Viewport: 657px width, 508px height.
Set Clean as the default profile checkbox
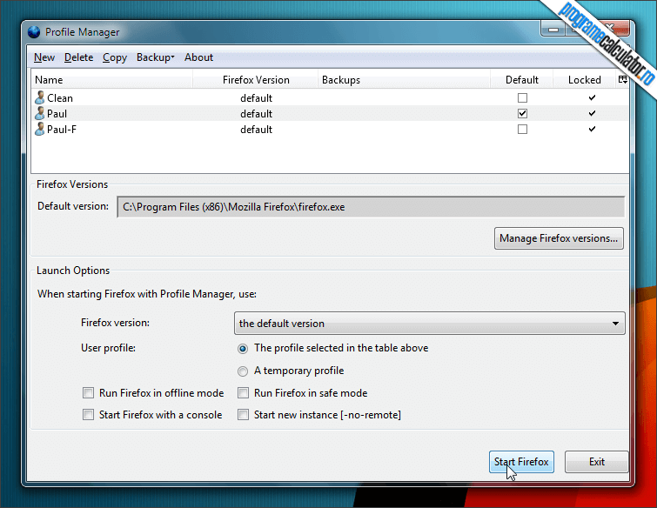(522, 97)
